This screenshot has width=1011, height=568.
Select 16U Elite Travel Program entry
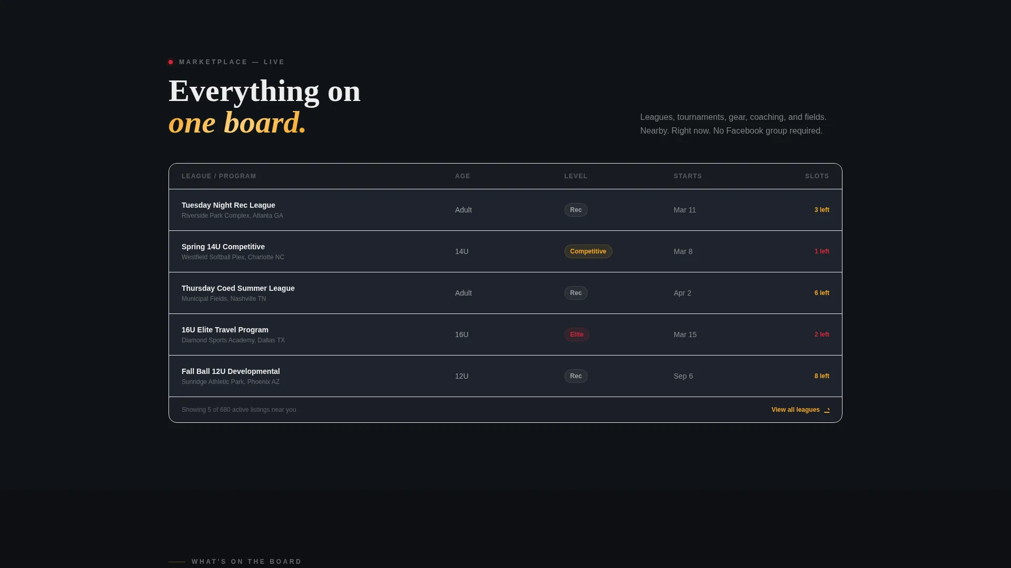click(506, 334)
